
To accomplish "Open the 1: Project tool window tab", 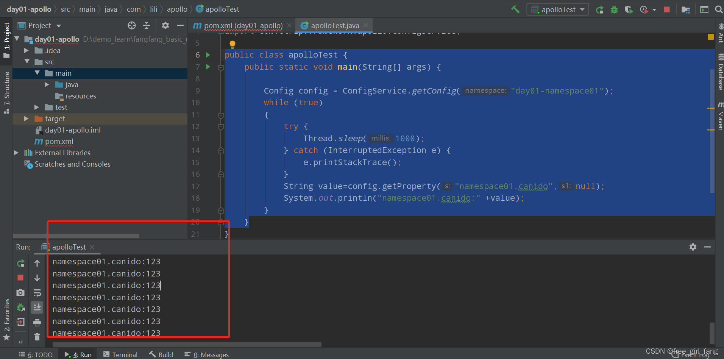I will click(6, 40).
